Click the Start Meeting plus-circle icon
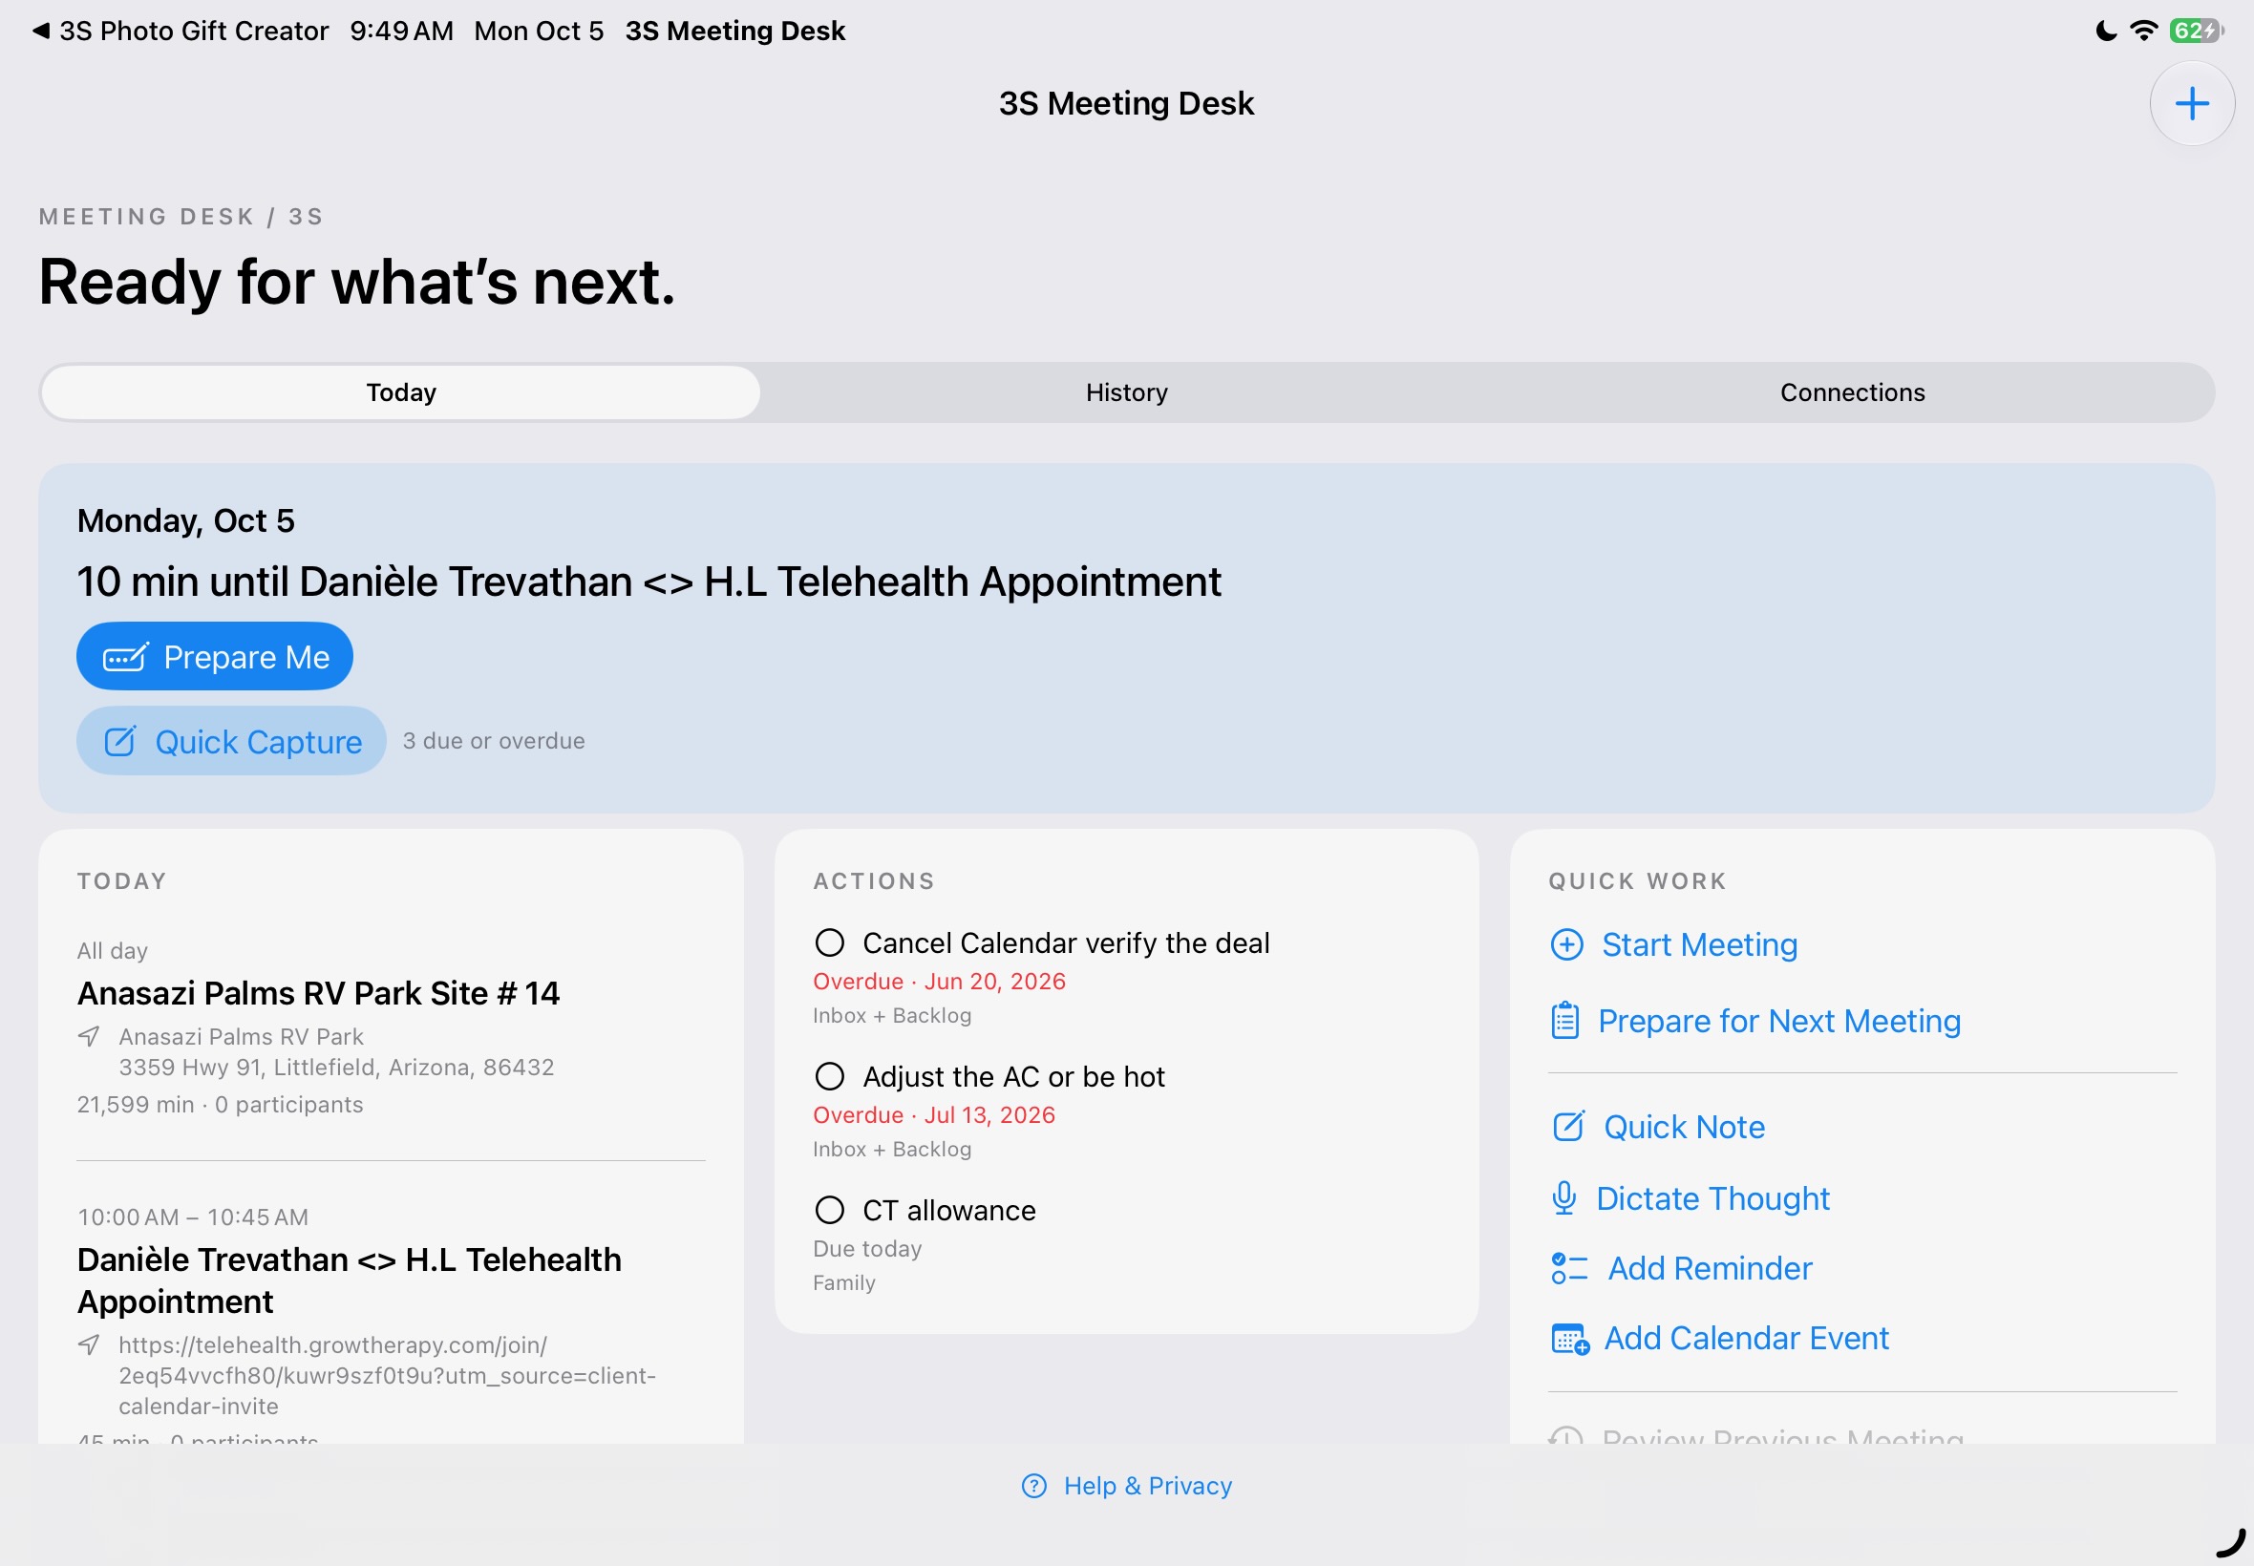Viewport: 2254px width, 1566px height. (1566, 944)
